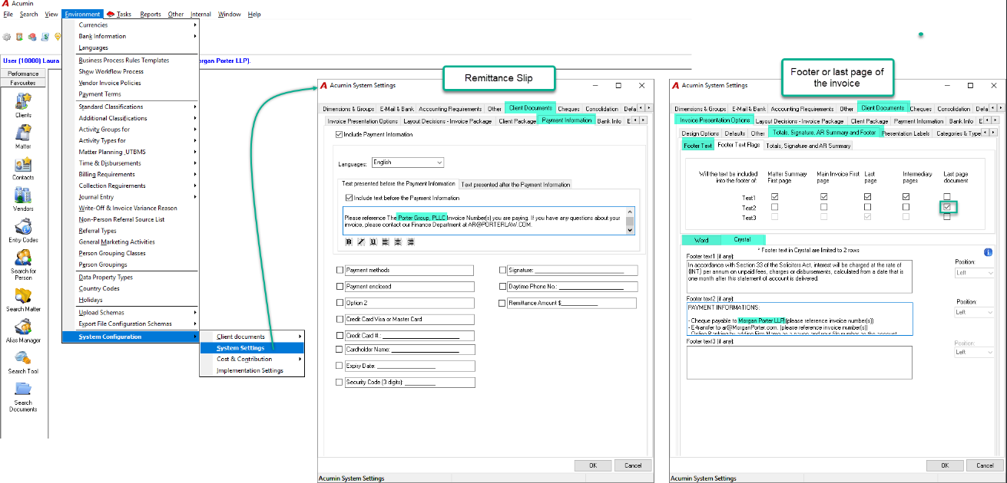Click the gear icon in the main toolbar
This screenshot has height=483, width=1007.
tap(7, 36)
